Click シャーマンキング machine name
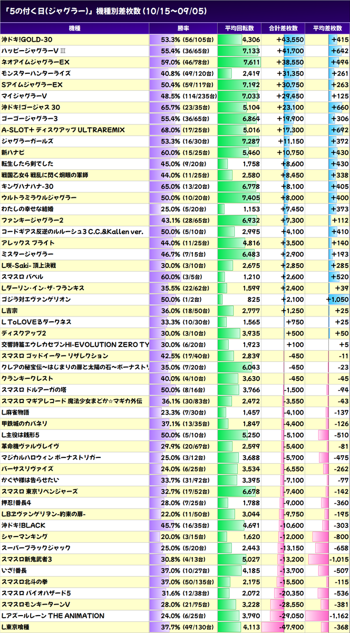Viewport: 350px width, 633px height. click(24, 536)
